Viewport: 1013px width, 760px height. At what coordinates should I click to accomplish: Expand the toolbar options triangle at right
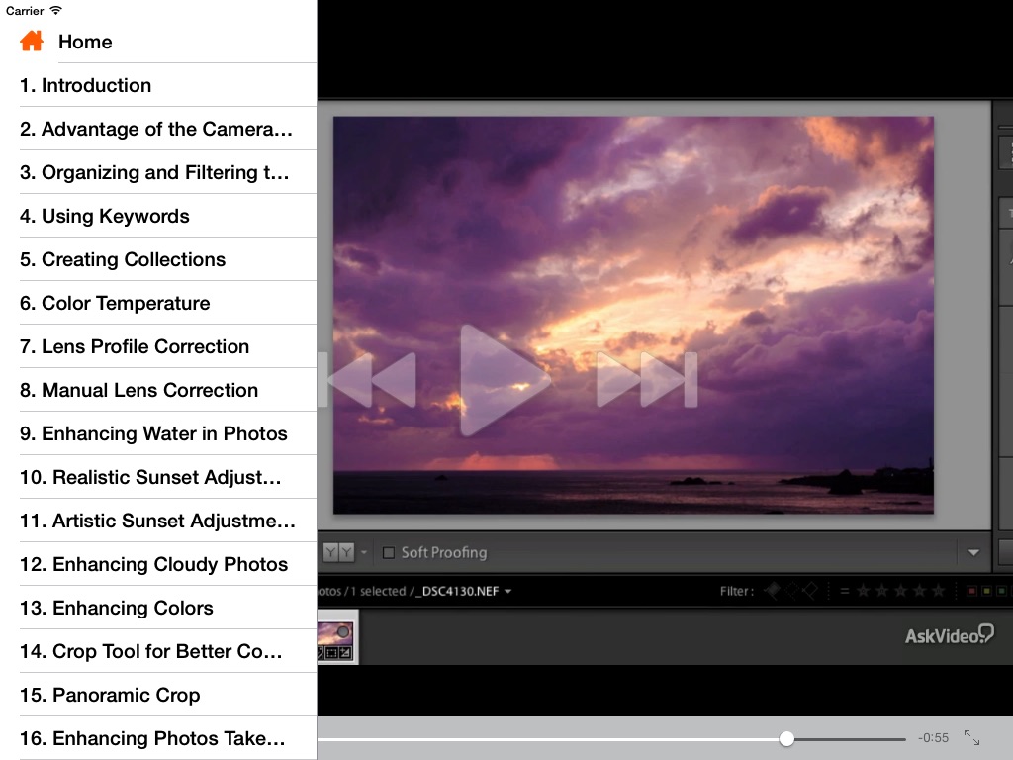point(973,552)
